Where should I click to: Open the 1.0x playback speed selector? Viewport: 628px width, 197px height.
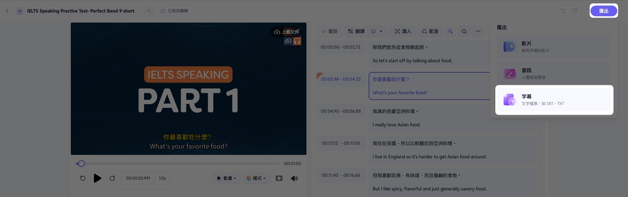click(x=162, y=178)
